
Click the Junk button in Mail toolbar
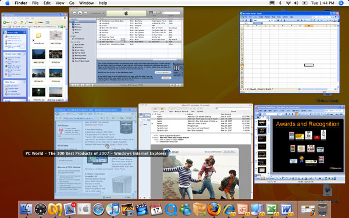tap(162, 109)
